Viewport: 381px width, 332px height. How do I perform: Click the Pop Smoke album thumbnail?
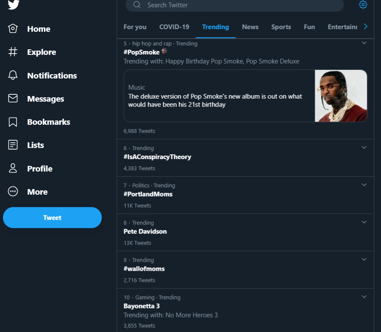tap(341, 95)
